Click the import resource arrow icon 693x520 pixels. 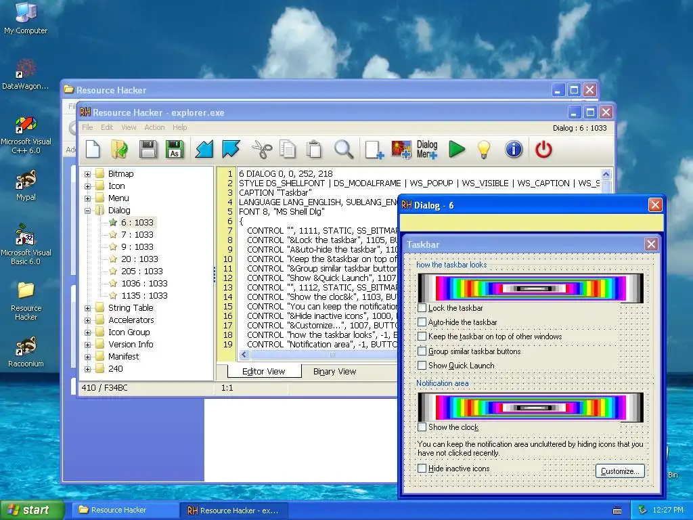(x=204, y=150)
